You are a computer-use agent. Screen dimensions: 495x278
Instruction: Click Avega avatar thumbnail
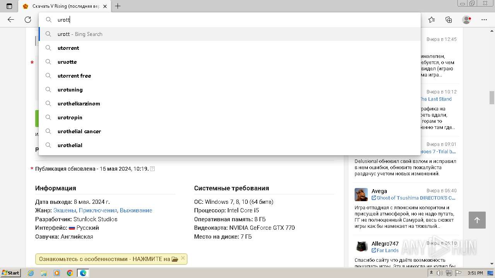[361, 195]
